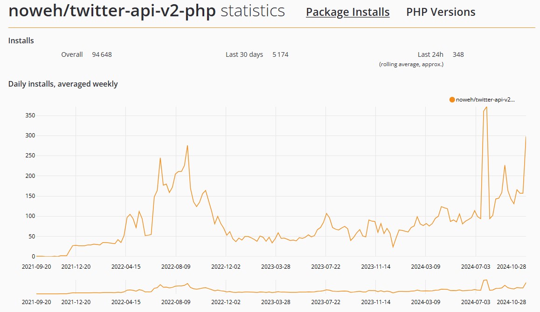Toggle the orange noweh/twitter-api-v2 legend dot
Screen dimensions: 540x312
click(452, 100)
